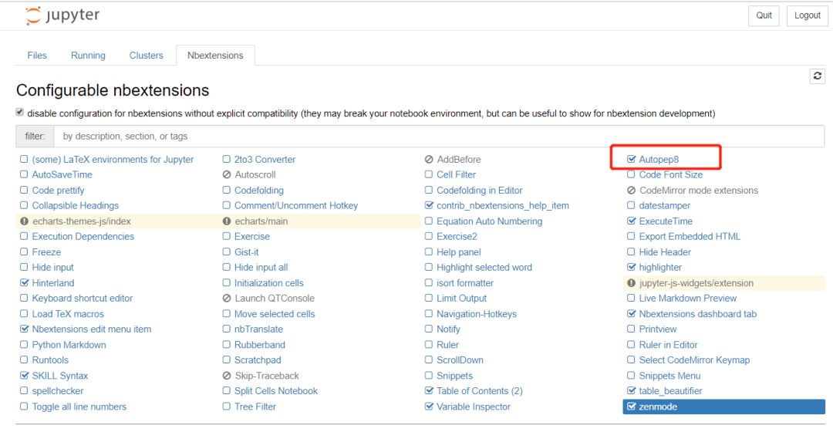This screenshot has height=432, width=833.
Task: Select the Tree Filter extension
Action: coord(255,406)
